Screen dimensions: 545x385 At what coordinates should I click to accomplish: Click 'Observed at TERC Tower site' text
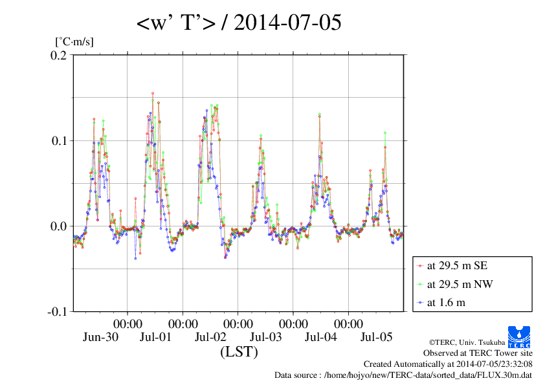click(478, 353)
